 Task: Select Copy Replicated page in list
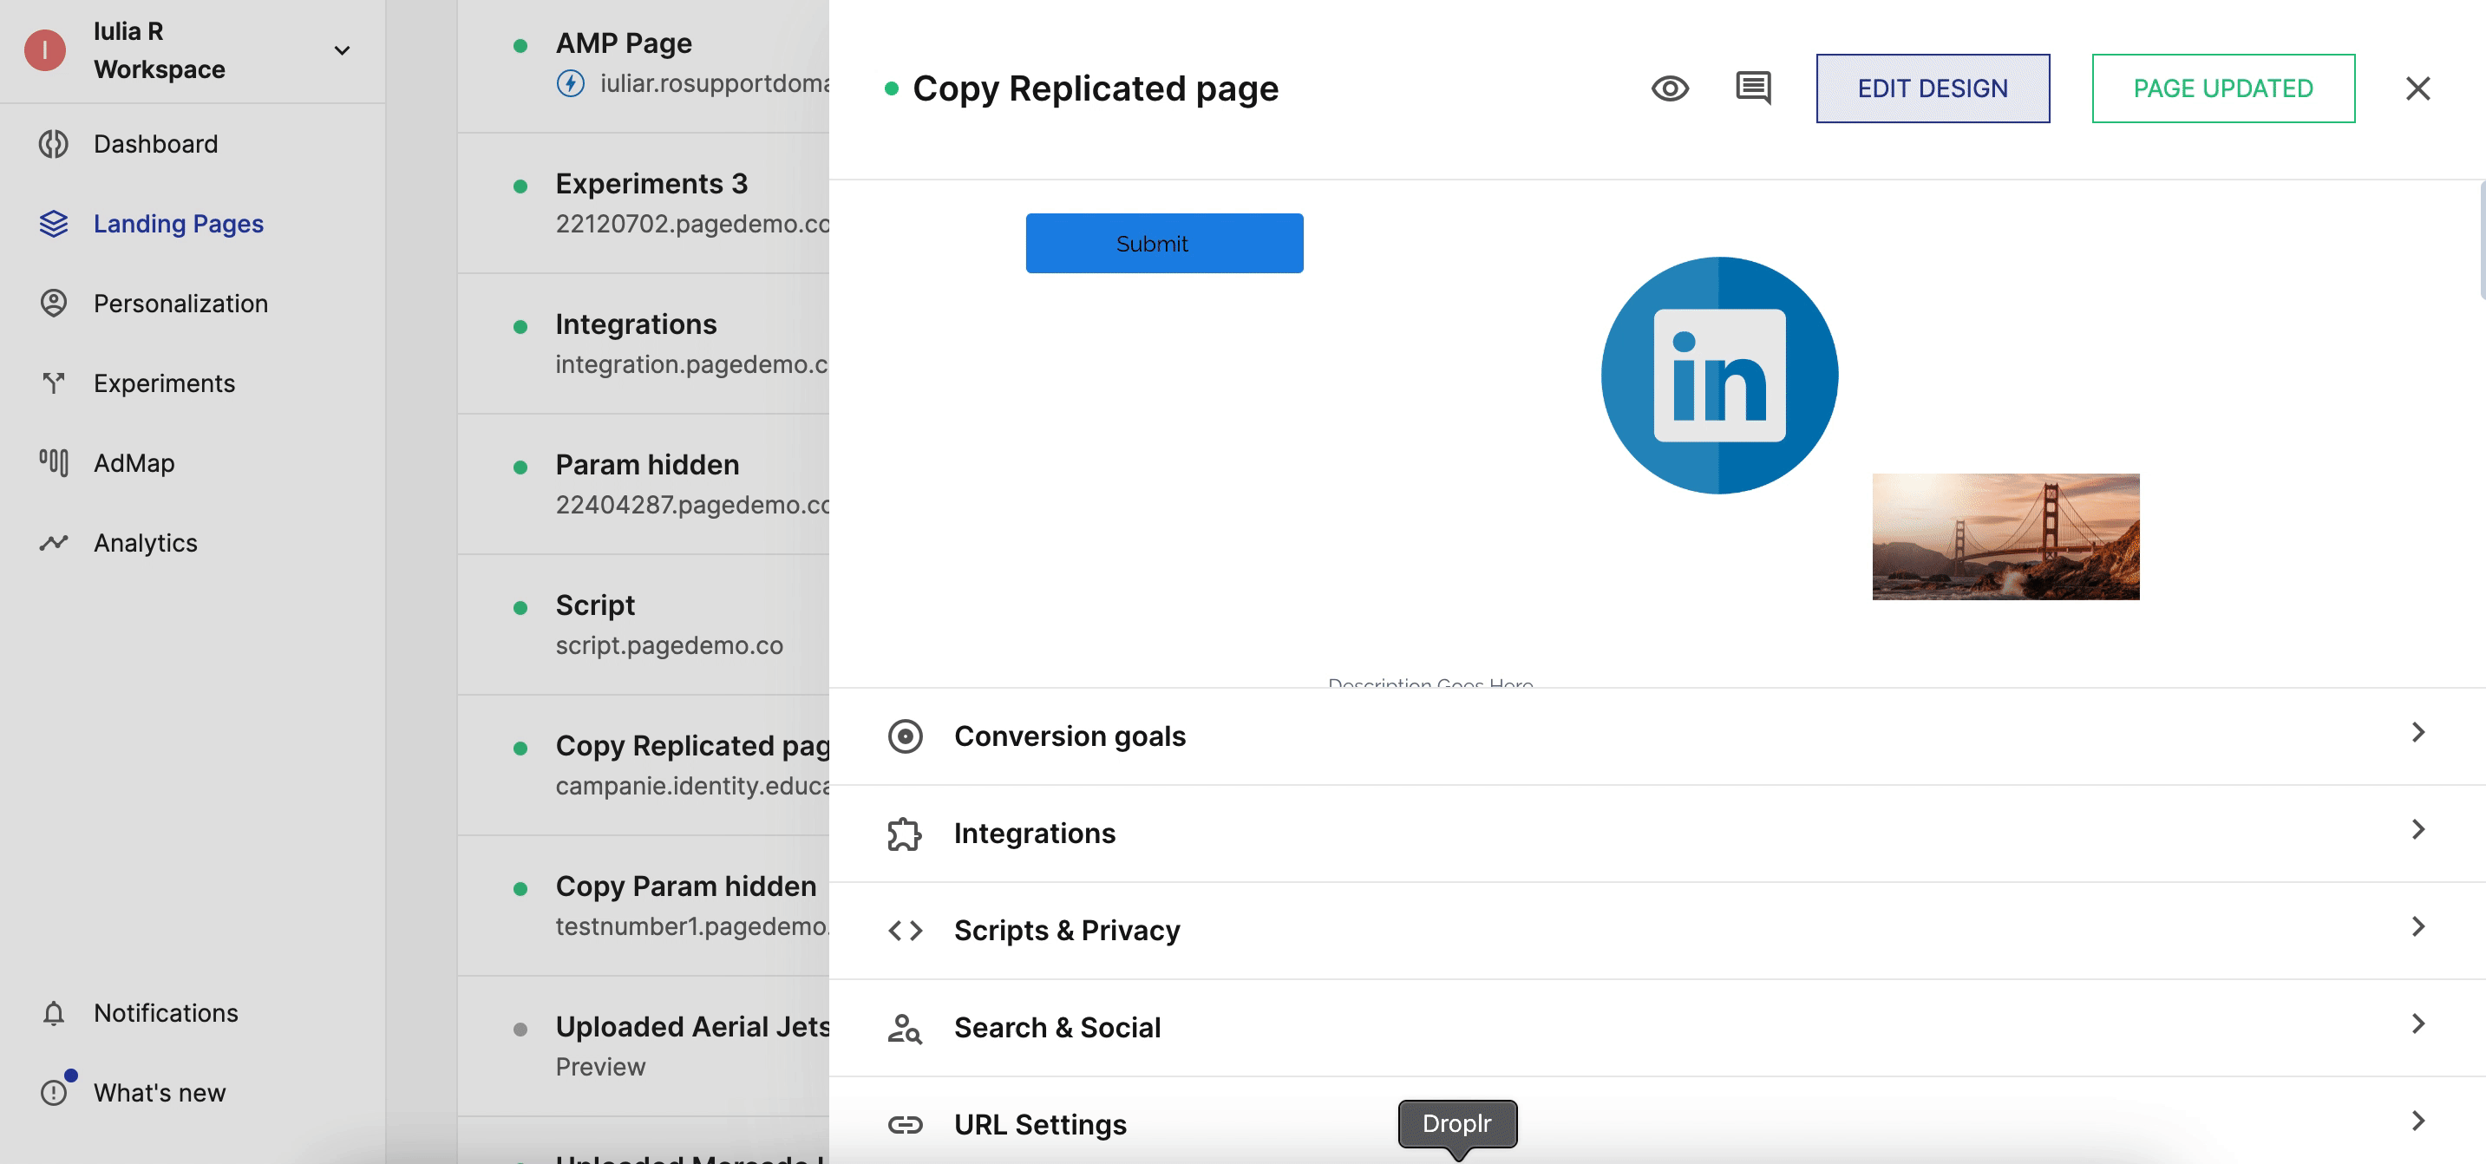point(644,765)
